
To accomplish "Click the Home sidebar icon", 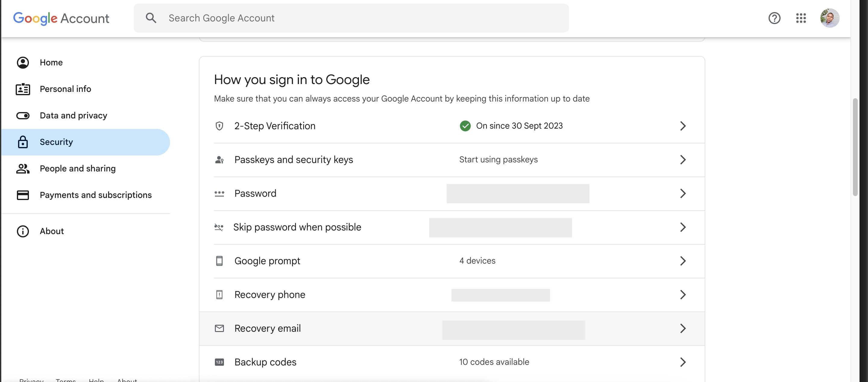I will (23, 63).
